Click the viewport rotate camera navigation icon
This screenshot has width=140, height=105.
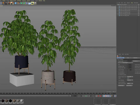pos(114,6)
